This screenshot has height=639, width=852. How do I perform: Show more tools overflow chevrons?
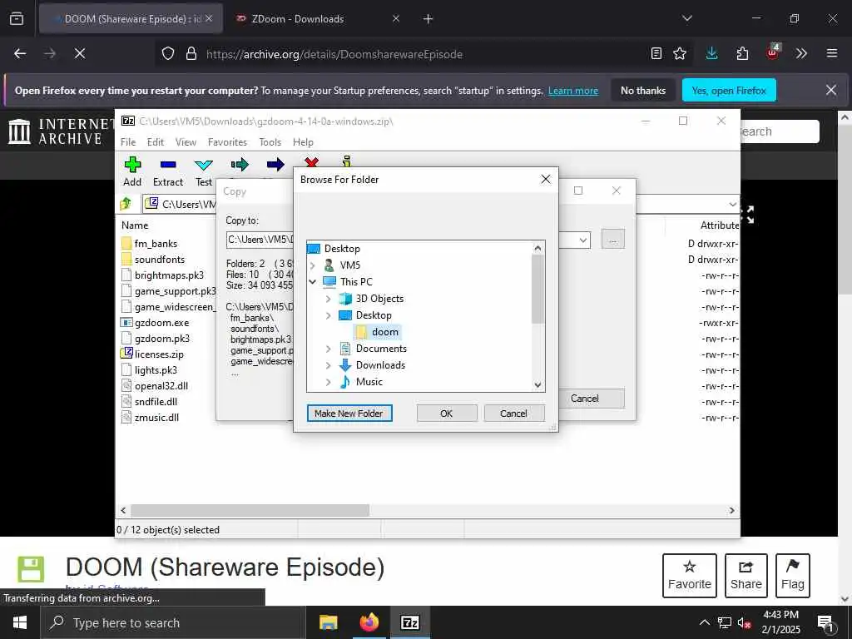coord(801,53)
